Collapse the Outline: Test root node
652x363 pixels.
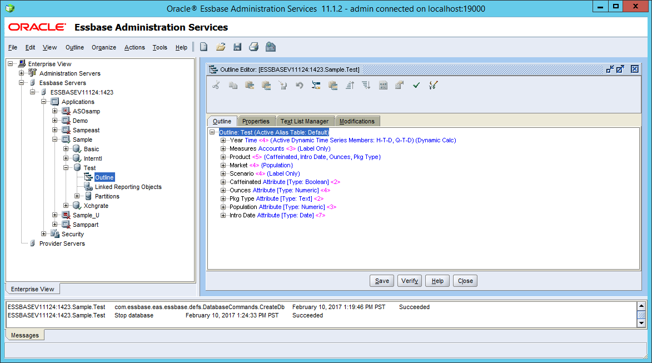[212, 132]
